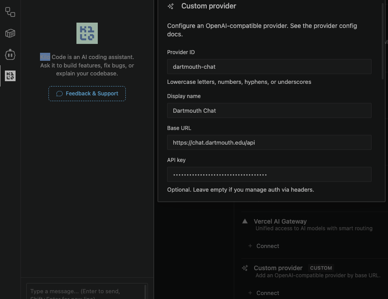Click plus icon next to Custom provider Connect
388x299 pixels.
click(x=250, y=293)
